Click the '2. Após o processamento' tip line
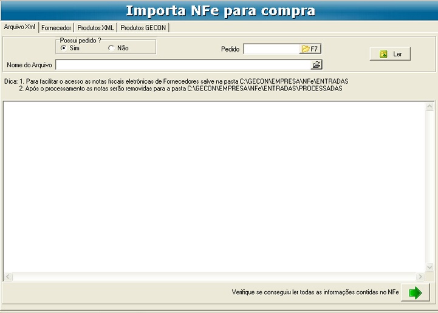This screenshot has width=438, height=313. [x=181, y=89]
